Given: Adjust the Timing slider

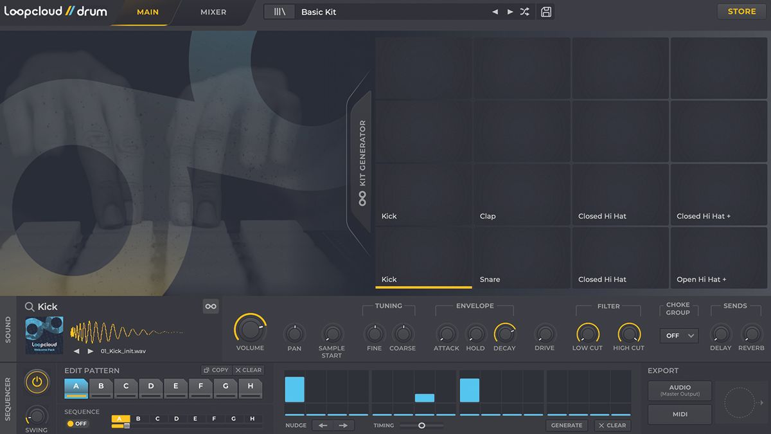Looking at the screenshot, I should (422, 425).
